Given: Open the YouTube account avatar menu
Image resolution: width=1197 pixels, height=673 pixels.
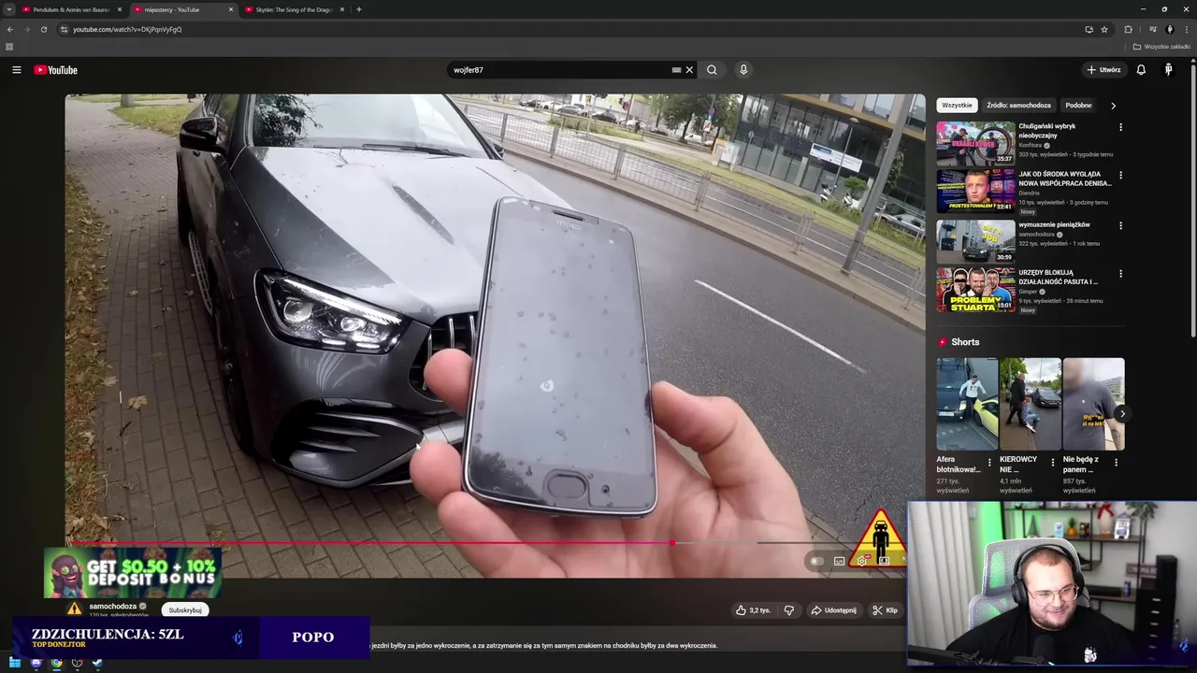Looking at the screenshot, I should [x=1168, y=70].
